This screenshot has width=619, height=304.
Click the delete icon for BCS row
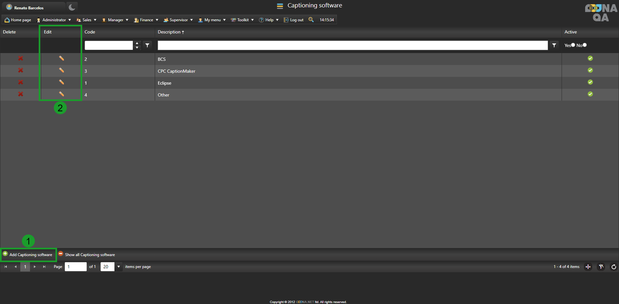pos(20,58)
